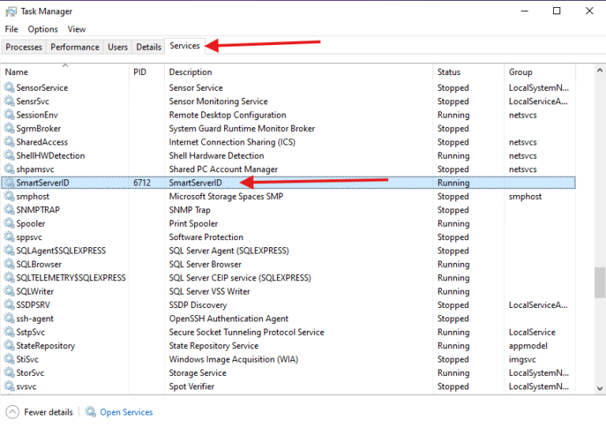The image size is (606, 428).
Task: Click the Spooler service gear icon
Action: [9, 223]
